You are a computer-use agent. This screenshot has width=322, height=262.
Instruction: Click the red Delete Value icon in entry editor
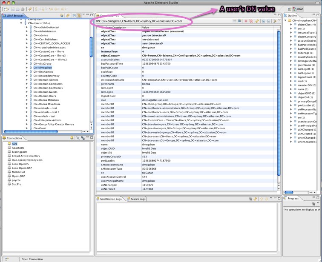click(x=246, y=21)
